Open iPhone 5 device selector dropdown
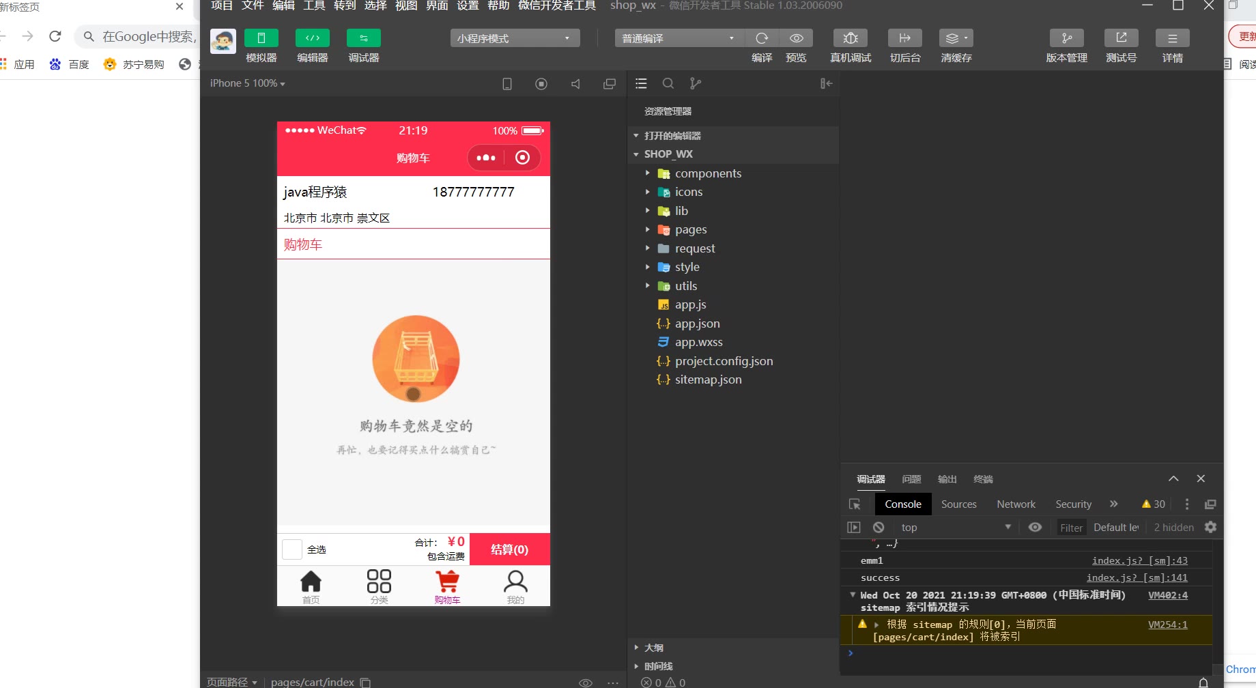Screen dimensions: 1256x688 [x=247, y=83]
